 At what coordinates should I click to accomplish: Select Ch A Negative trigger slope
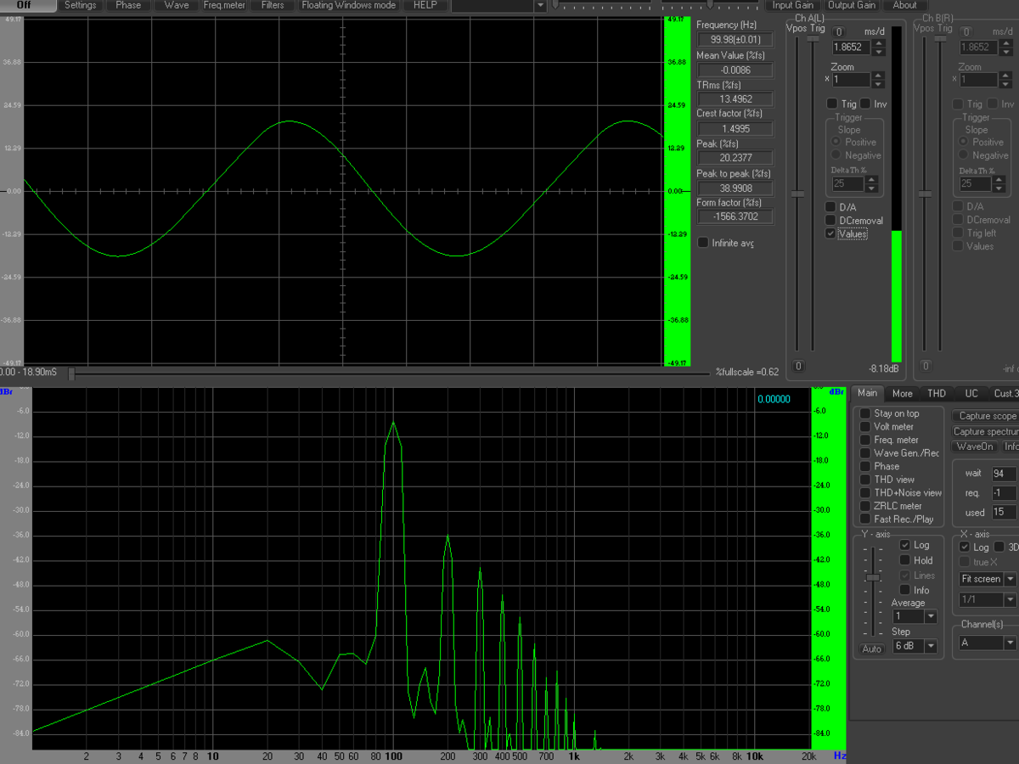tap(836, 155)
